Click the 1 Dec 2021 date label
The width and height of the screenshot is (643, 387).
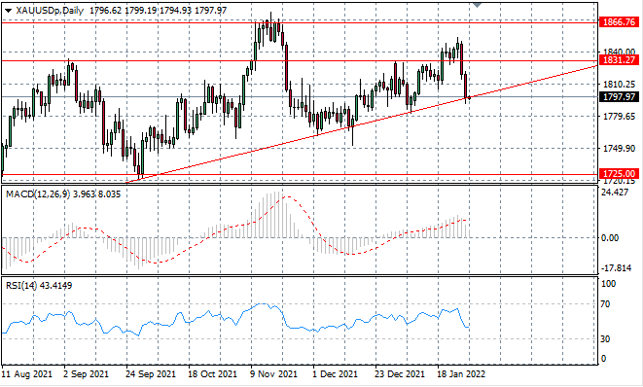point(336,374)
